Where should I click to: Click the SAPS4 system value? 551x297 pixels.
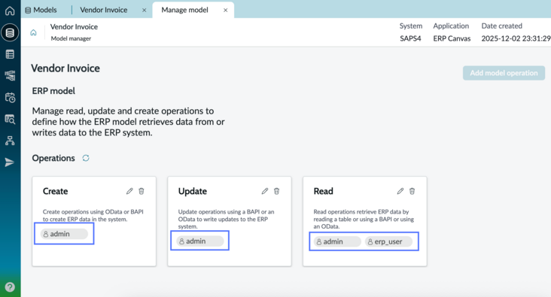pyautogui.click(x=410, y=38)
